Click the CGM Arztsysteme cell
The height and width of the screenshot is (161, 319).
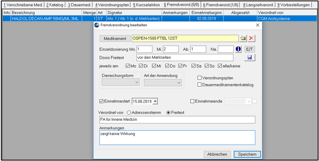[x=287, y=19]
